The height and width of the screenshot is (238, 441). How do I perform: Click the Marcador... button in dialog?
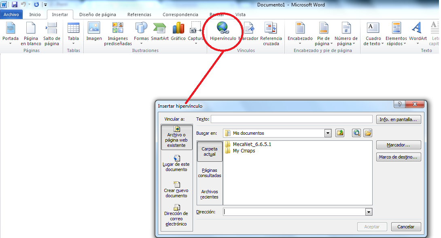point(399,145)
